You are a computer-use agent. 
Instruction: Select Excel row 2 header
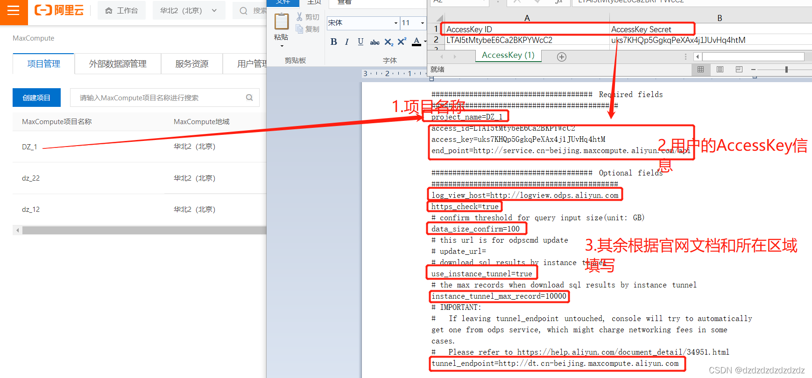click(436, 40)
